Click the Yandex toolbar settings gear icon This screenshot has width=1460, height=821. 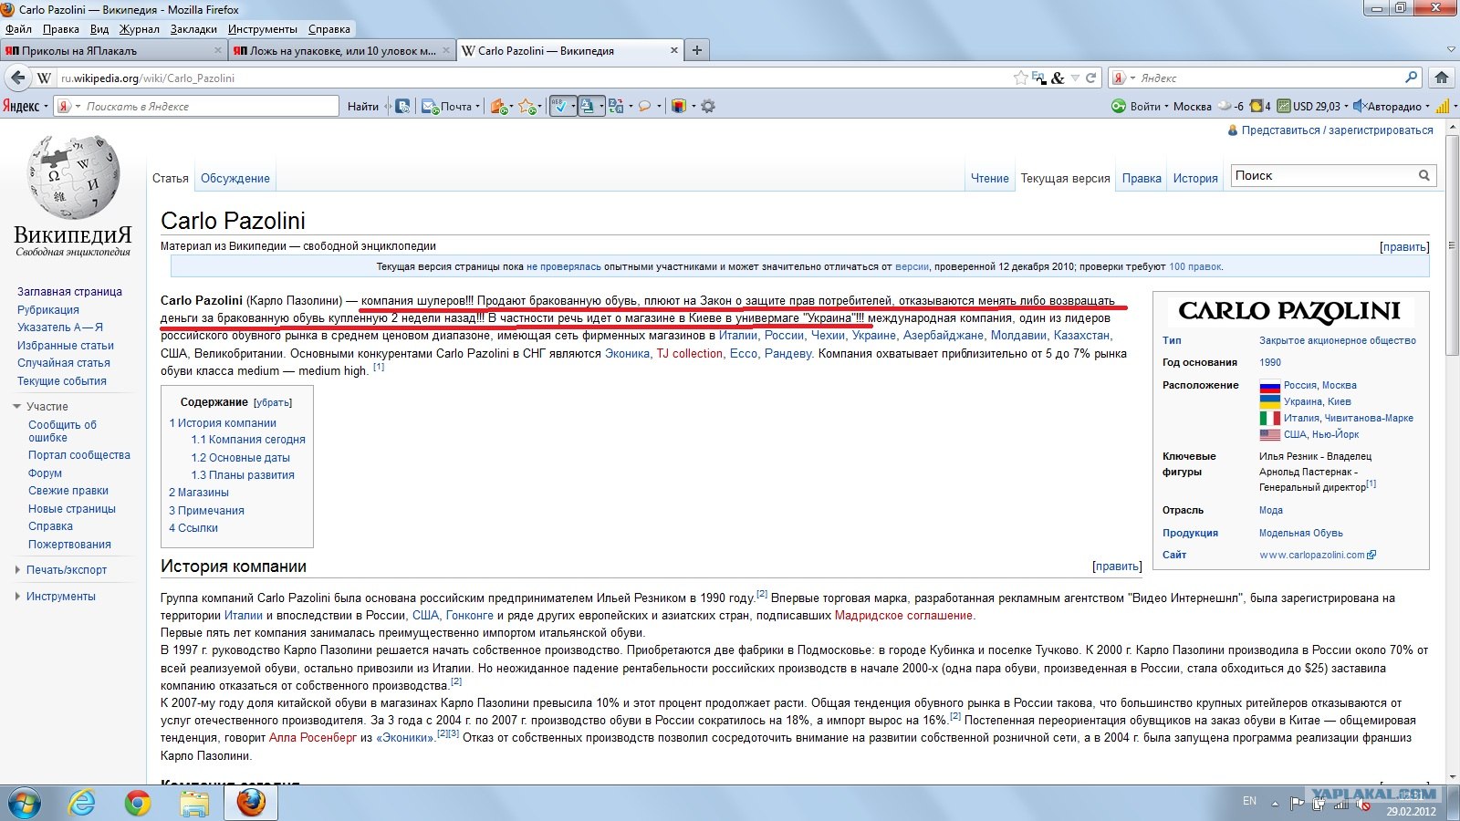pyautogui.click(x=707, y=107)
